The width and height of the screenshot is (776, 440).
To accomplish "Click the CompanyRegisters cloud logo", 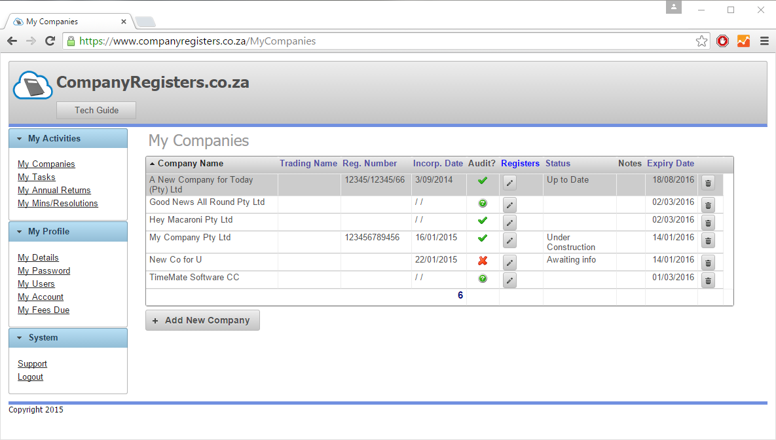I will (33, 85).
